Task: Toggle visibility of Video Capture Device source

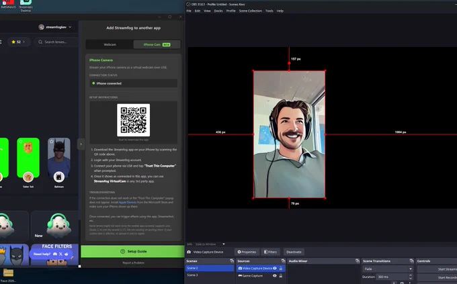Action: point(275,269)
